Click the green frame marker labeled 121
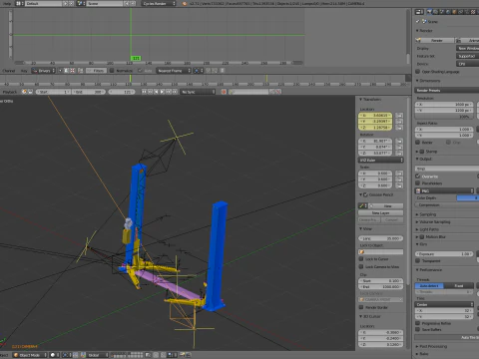Image resolution: width=479 pixels, height=359 pixels. tap(136, 58)
